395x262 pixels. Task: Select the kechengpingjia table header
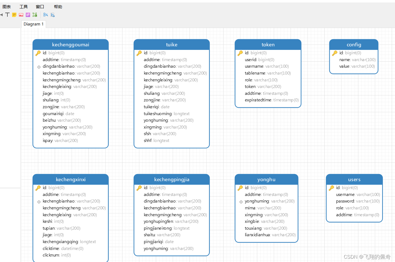[x=172, y=180]
